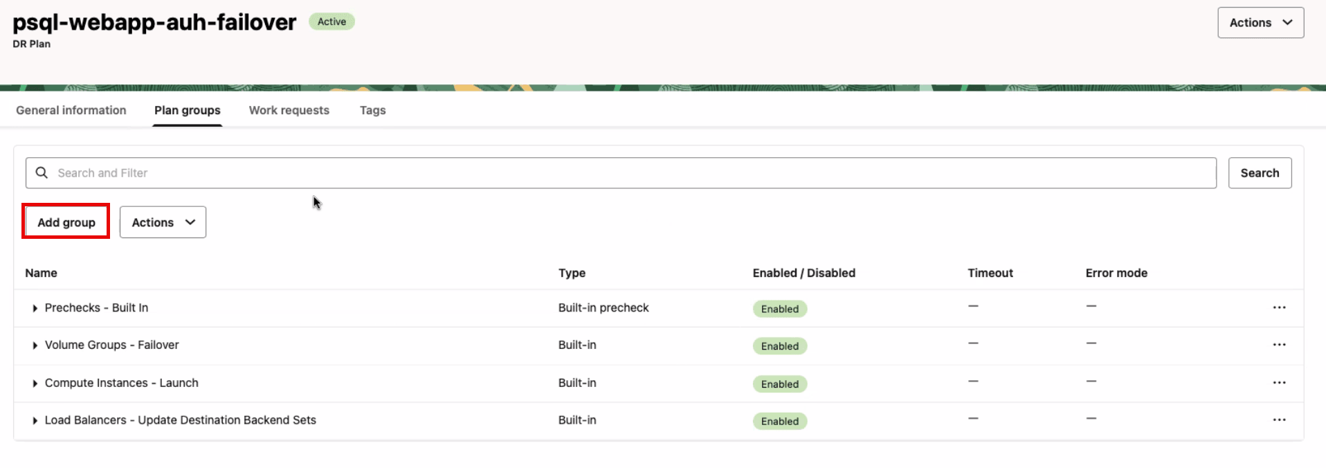Click the search magnifier icon
This screenshot has height=468, width=1326.
(42, 173)
